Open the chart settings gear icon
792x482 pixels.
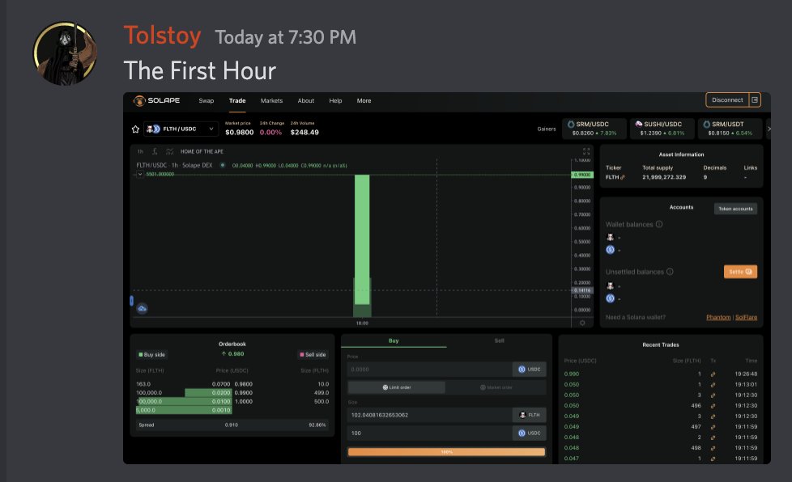point(582,323)
